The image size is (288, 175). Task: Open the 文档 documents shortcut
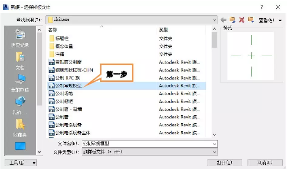pyautogui.click(x=20, y=61)
